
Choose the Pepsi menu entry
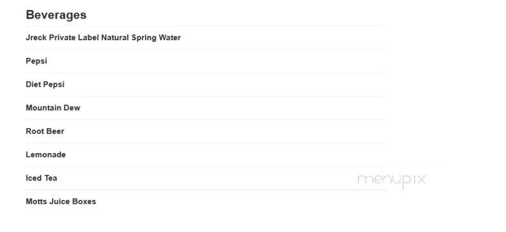tap(36, 61)
